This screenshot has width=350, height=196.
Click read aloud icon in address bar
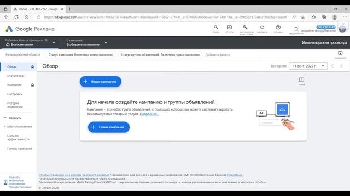tap(294, 17)
